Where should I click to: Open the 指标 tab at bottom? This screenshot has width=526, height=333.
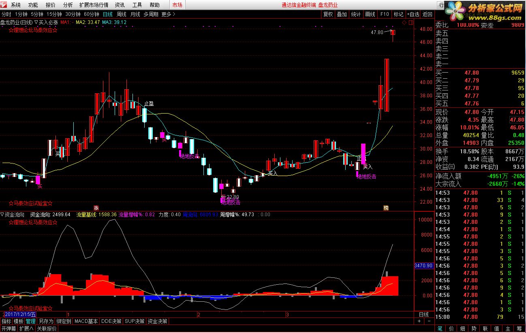coord(6,321)
